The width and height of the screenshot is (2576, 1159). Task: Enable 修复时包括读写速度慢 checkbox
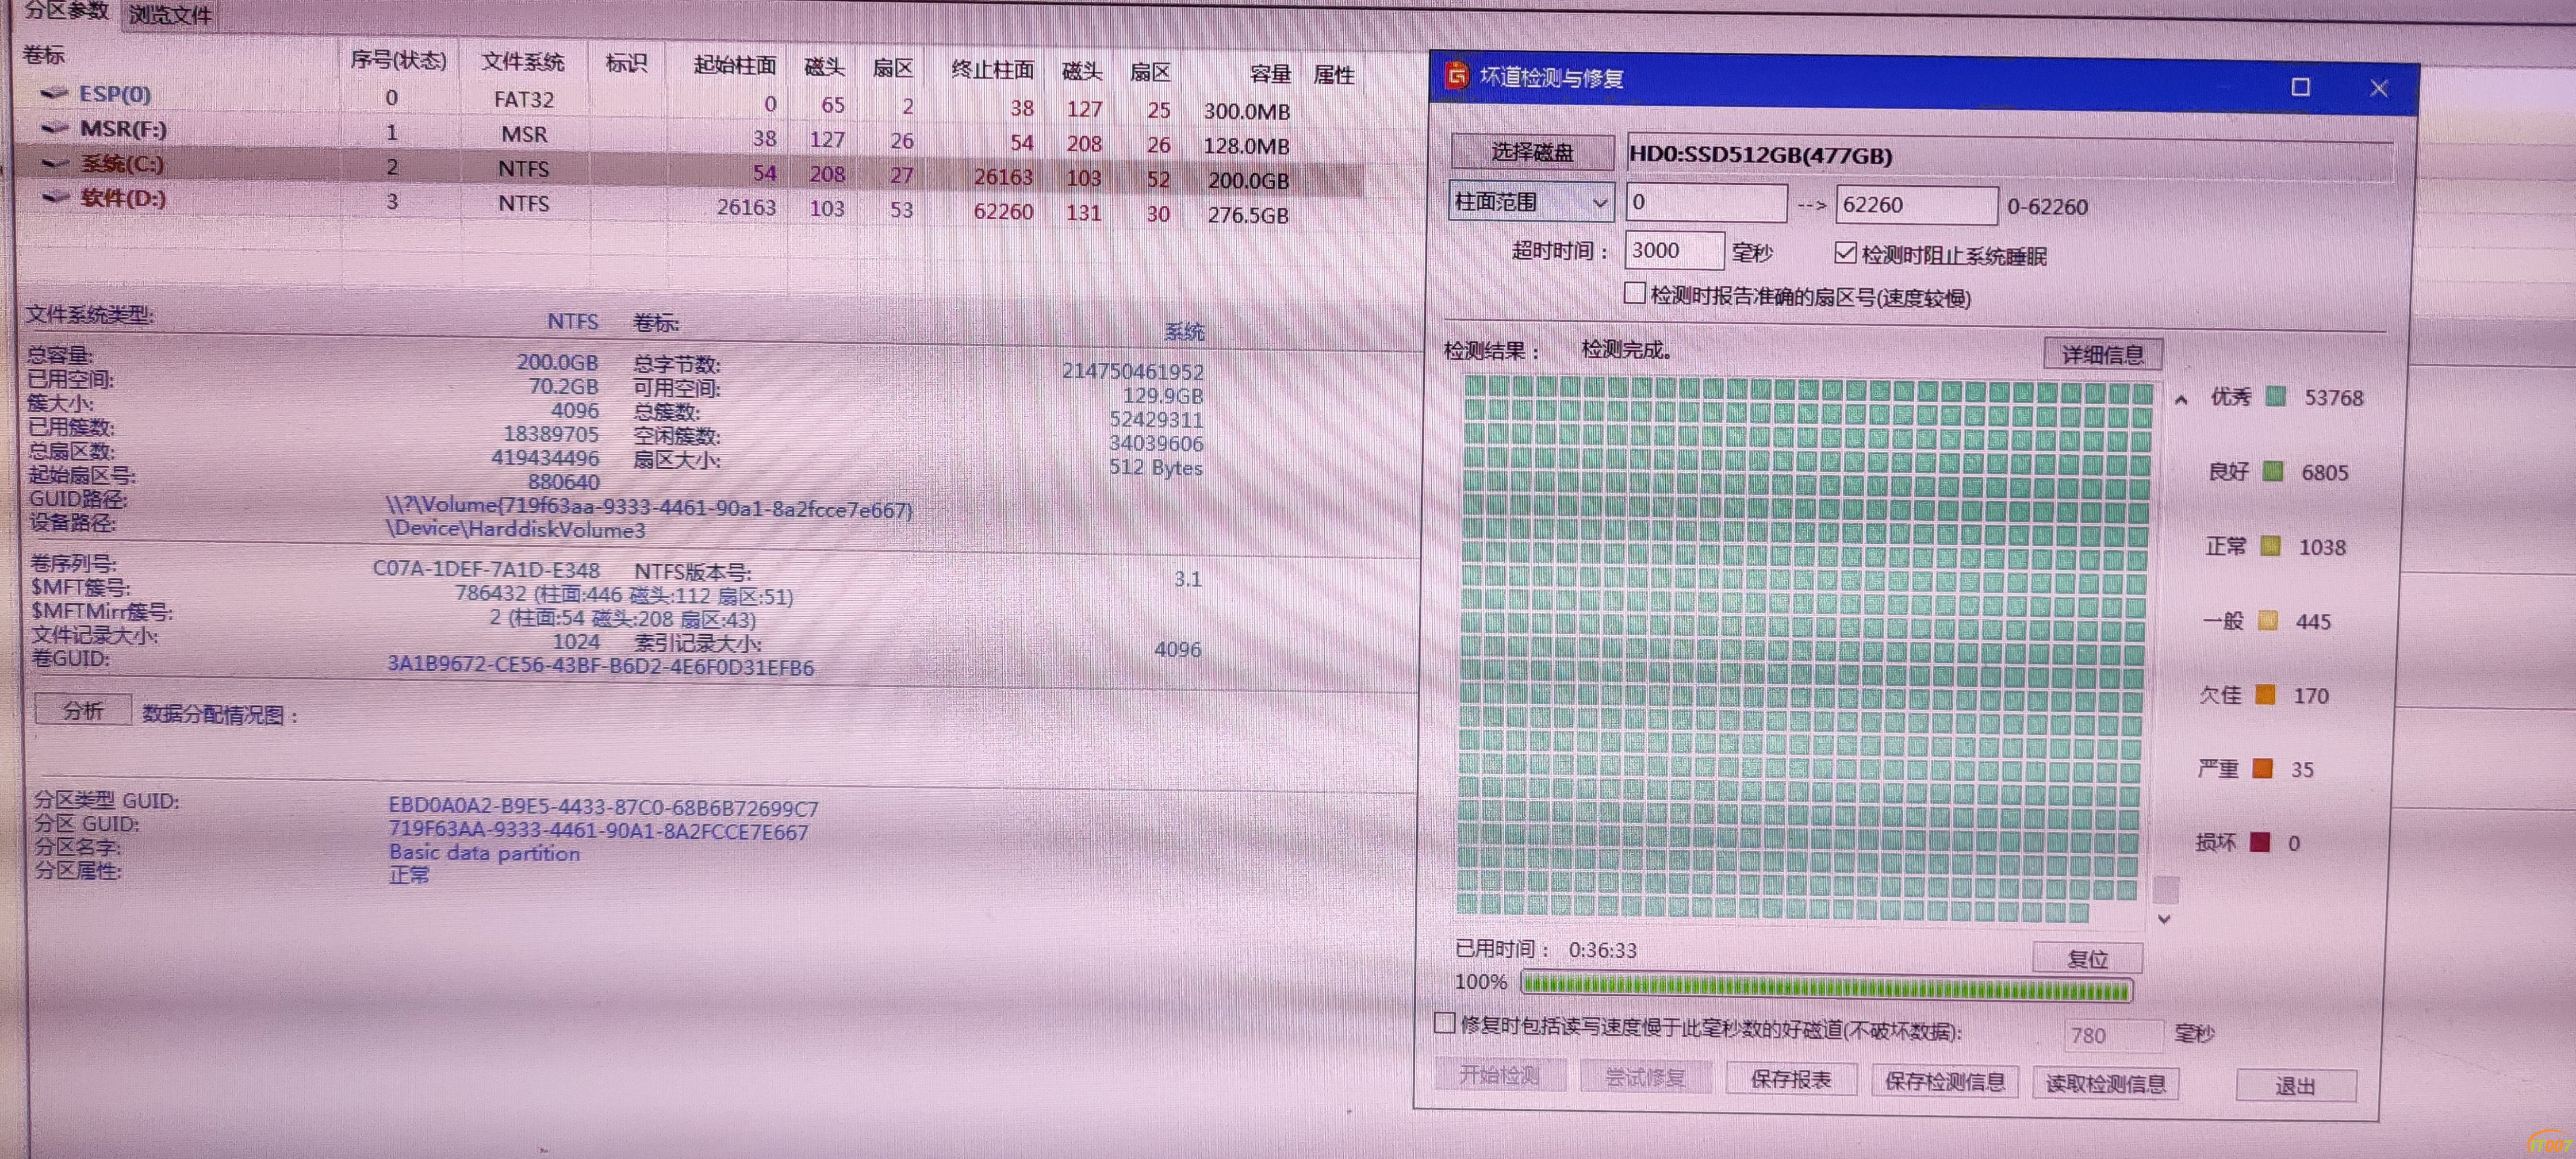1444,1023
